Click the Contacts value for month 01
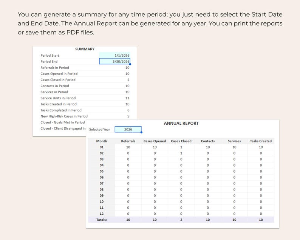Screen dimensions: 300x240 (x=208, y=147)
